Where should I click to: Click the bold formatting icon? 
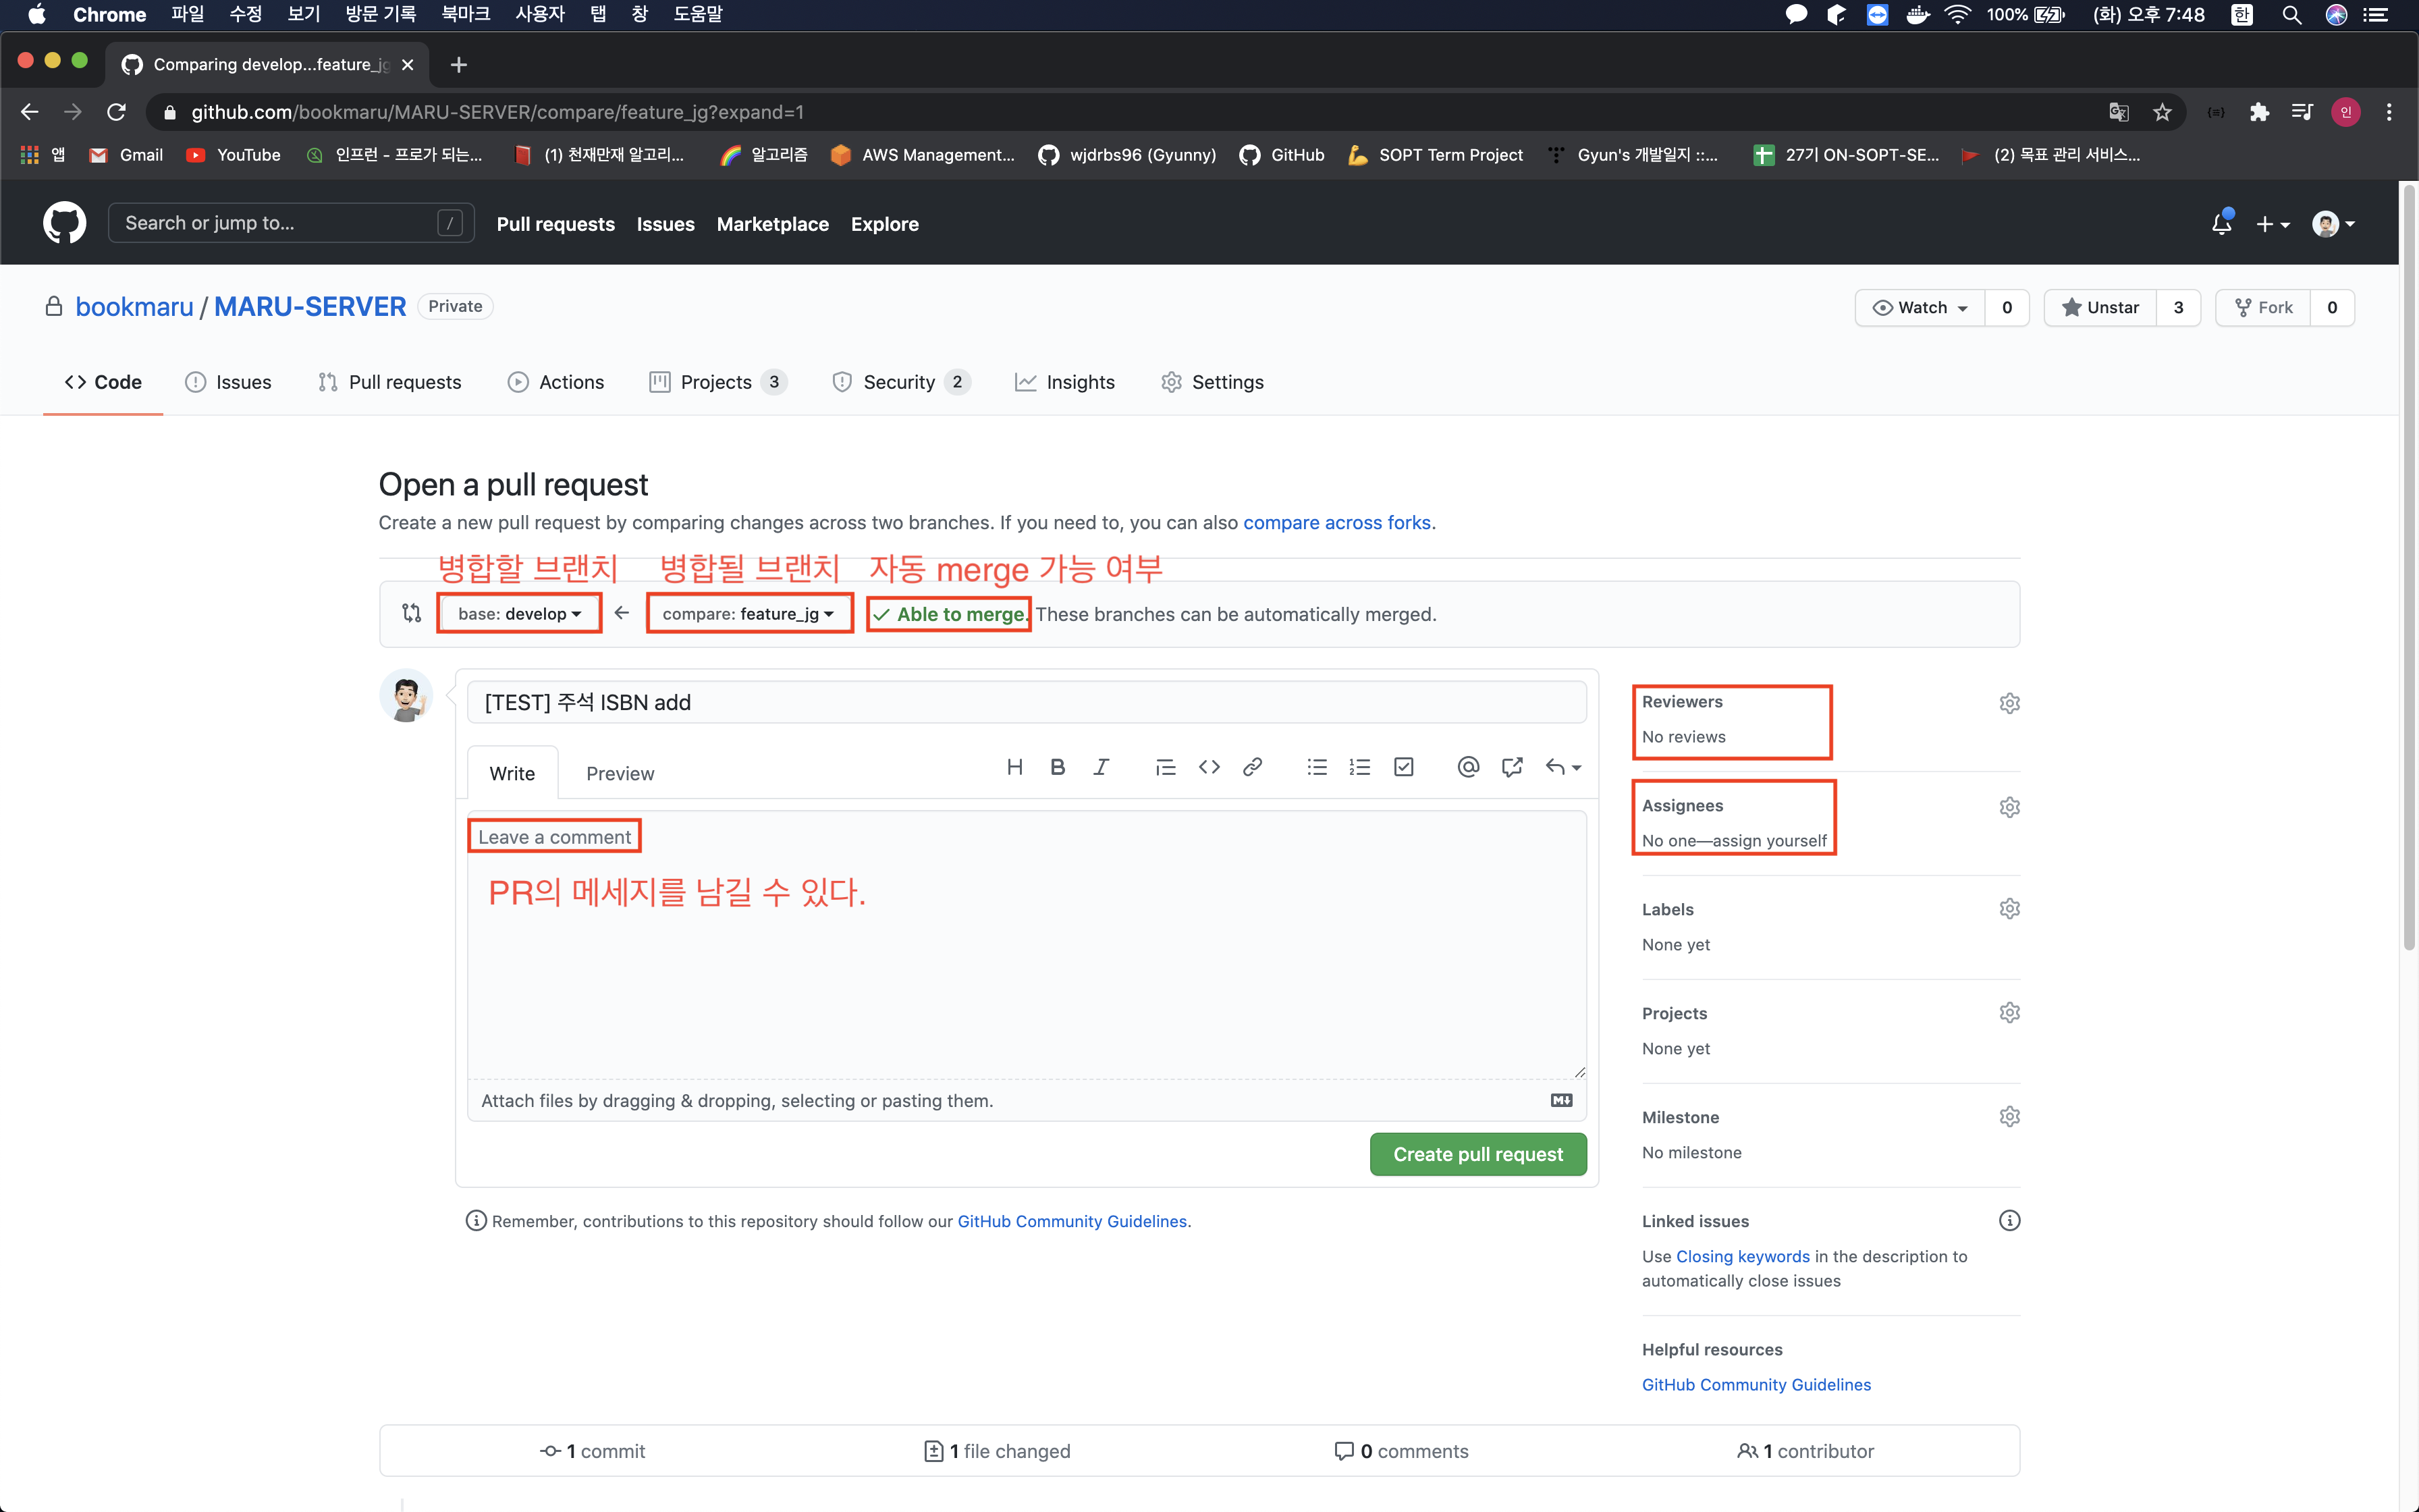tap(1058, 767)
